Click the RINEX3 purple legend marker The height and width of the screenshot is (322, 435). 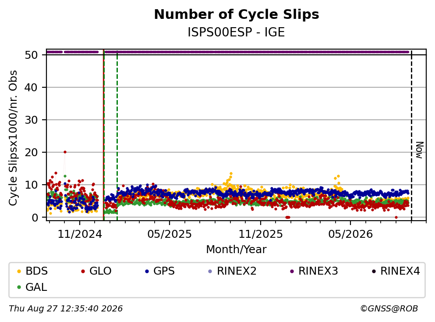[292, 271]
